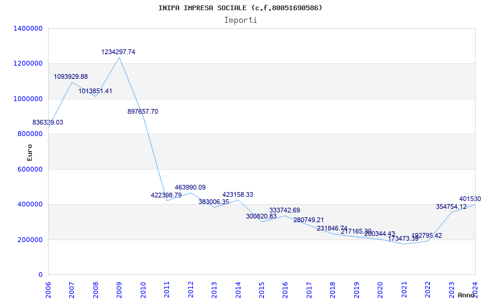Viewport: 481px width, 301px height.
Task: Click the data label 463990.09
Action: tap(190, 187)
